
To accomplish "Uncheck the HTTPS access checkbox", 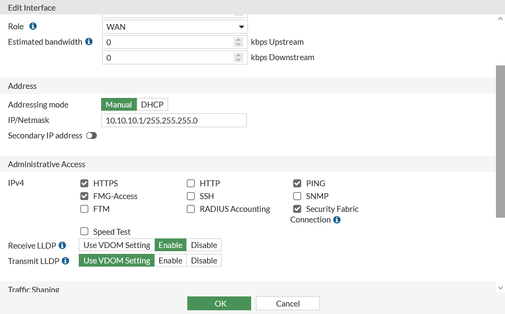I will (x=85, y=184).
